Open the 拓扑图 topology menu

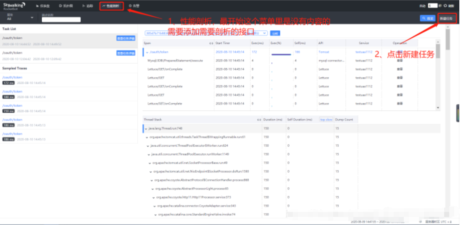click(66, 6)
